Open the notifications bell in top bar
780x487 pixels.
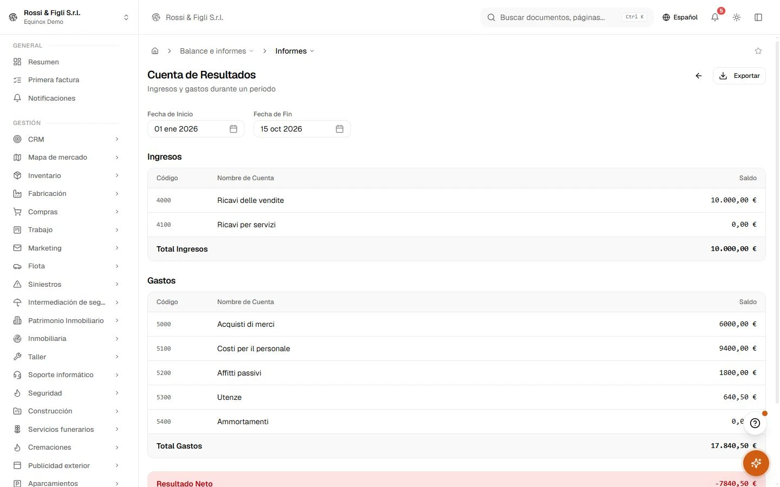point(715,17)
